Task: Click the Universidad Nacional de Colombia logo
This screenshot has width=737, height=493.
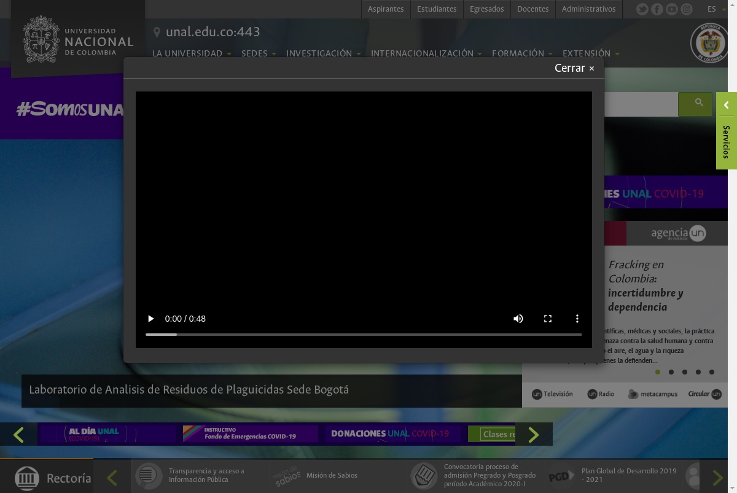Action: (78, 39)
